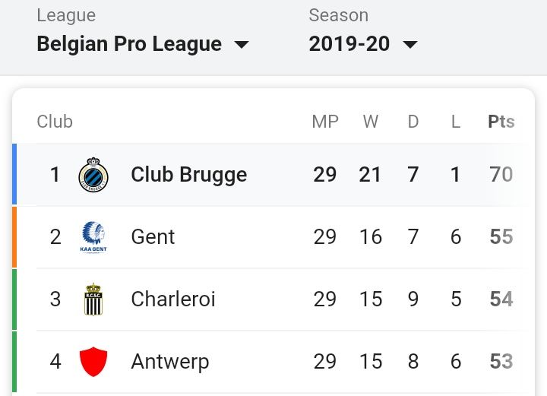Click the Charleroi striped crest icon
The height and width of the screenshot is (396, 547).
pyautogui.click(x=93, y=299)
